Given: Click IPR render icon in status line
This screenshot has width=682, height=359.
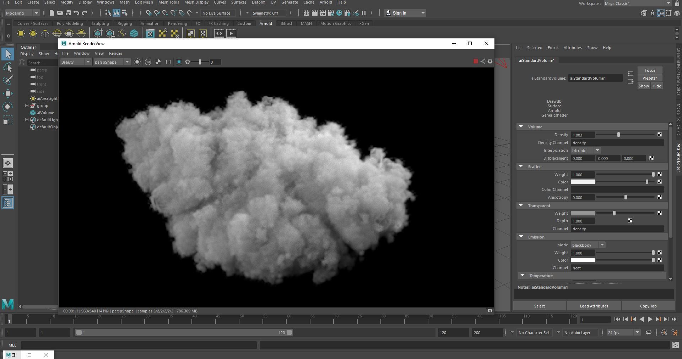Looking at the screenshot, I should coord(323,13).
